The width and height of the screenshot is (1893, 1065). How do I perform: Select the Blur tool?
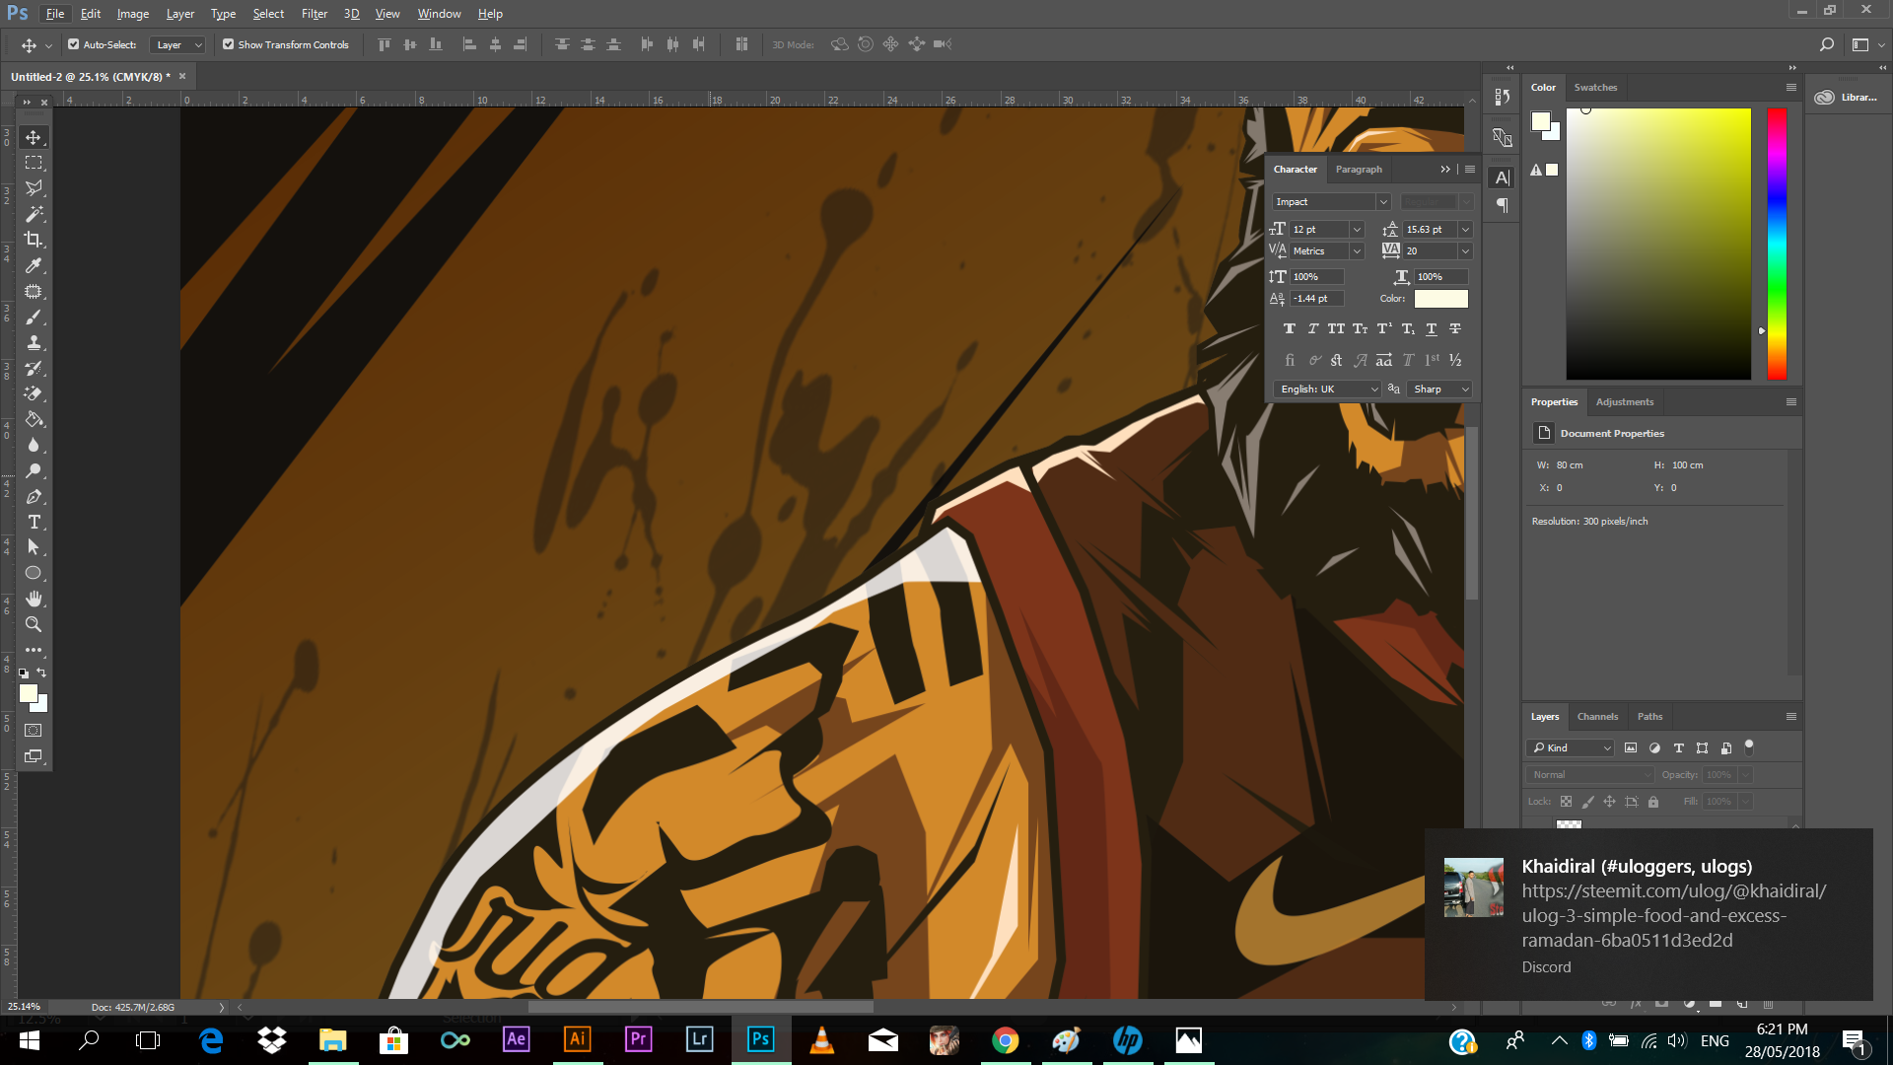coord(34,445)
